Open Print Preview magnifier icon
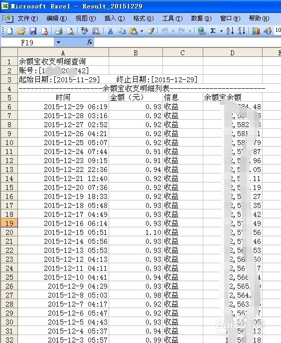Image resolution: width=281 pixels, height=343 pixels. [70, 31]
